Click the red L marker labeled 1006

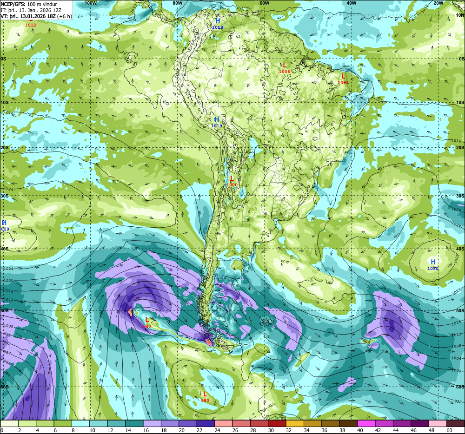285,65
